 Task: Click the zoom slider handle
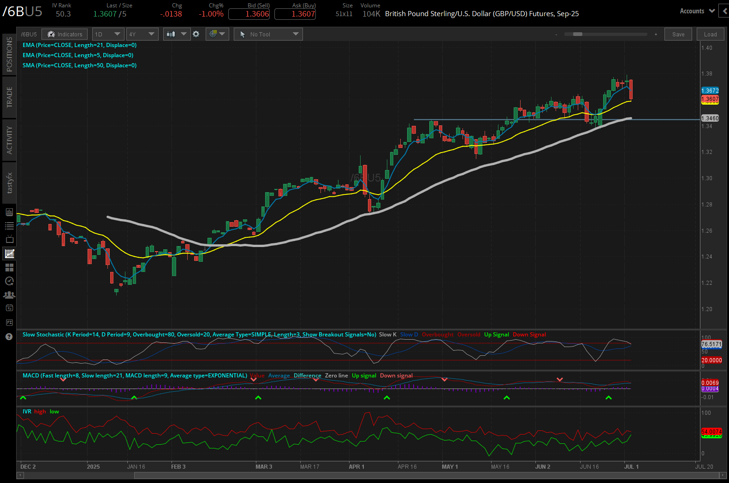pos(577,34)
